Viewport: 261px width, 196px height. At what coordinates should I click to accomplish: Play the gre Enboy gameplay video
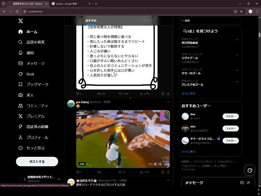point(123,139)
